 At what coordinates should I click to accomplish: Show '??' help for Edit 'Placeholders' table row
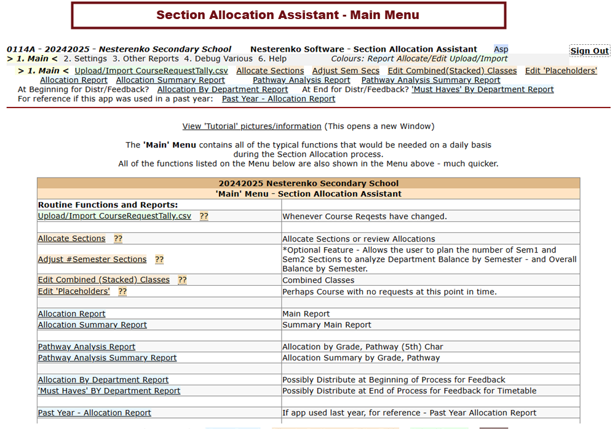click(x=122, y=291)
